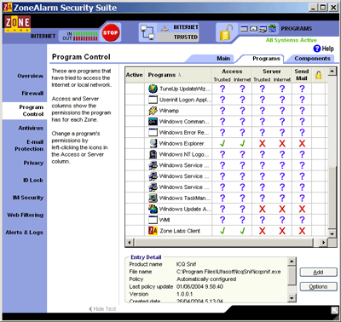
Task: Click the TuneUp UpdateWizard program icon
Action: (153, 89)
